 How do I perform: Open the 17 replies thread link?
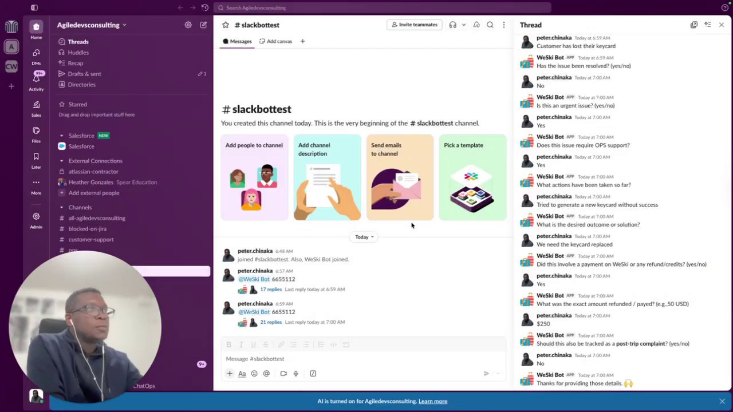point(271,290)
